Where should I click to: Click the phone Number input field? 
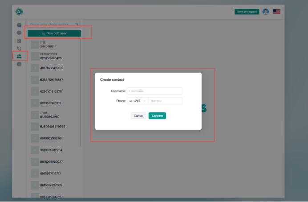tap(165, 101)
